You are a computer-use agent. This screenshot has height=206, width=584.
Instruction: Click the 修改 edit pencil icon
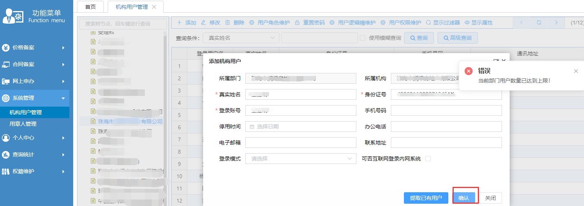pyautogui.click(x=203, y=23)
